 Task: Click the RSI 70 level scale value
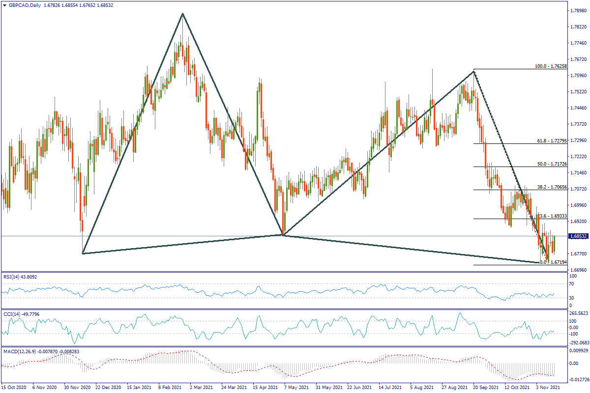coord(572,284)
